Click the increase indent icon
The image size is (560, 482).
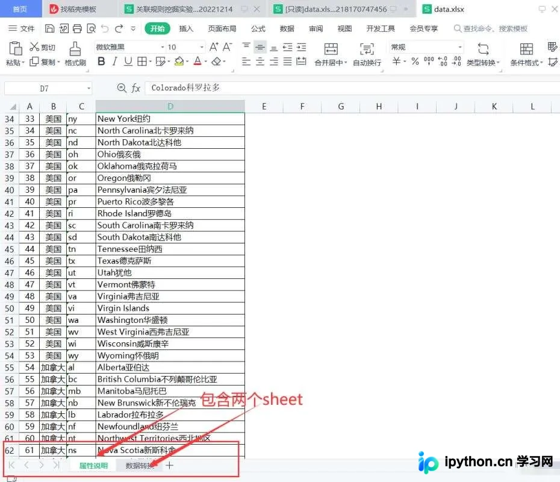[302, 47]
